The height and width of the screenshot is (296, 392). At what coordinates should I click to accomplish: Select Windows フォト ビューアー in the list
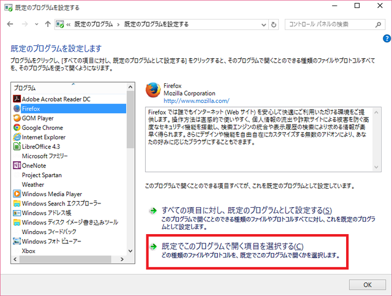[x=51, y=241]
